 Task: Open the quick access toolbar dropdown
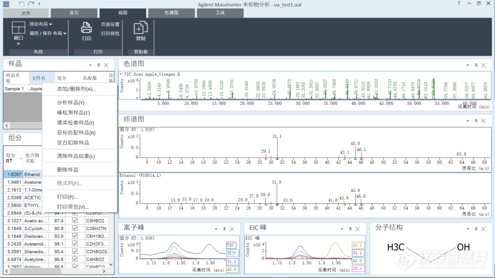(40, 4)
